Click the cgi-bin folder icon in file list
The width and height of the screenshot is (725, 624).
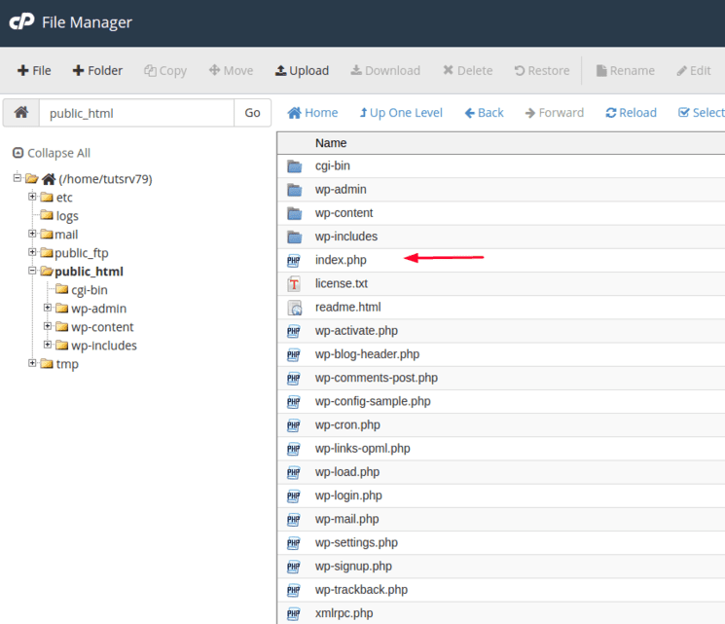(x=294, y=166)
